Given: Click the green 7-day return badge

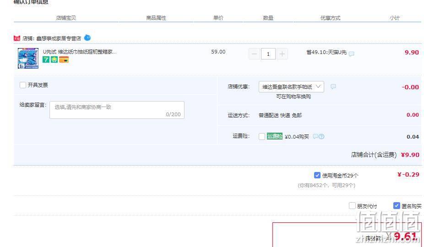Looking at the screenshot, I should point(46,59).
